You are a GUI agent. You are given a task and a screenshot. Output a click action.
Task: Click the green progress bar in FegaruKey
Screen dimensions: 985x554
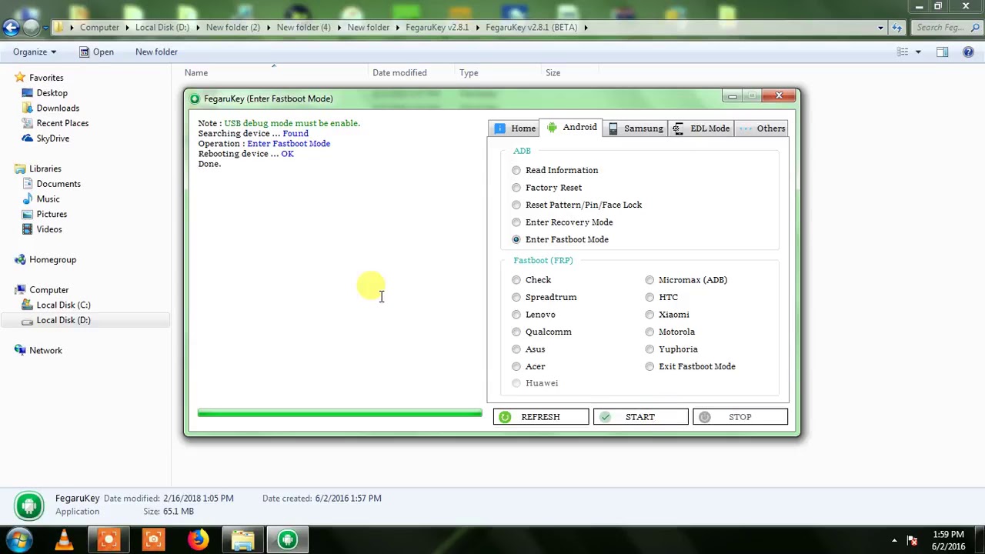(339, 413)
